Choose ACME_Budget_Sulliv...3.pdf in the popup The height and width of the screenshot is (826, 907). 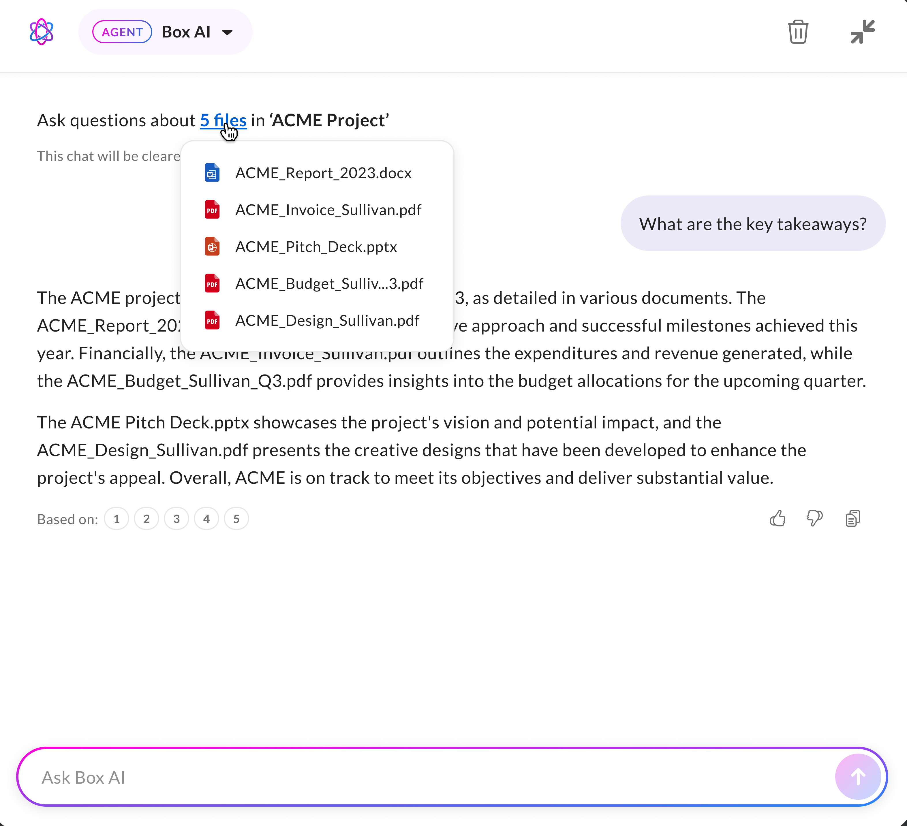(x=329, y=284)
